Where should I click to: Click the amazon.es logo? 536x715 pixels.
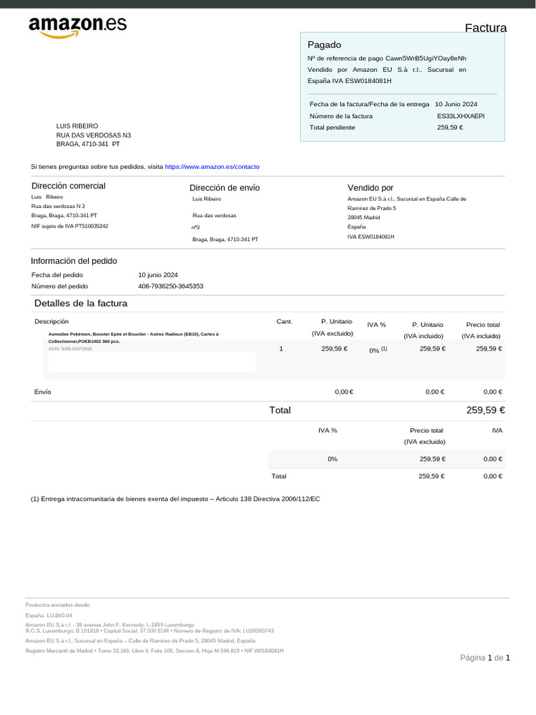(77, 27)
